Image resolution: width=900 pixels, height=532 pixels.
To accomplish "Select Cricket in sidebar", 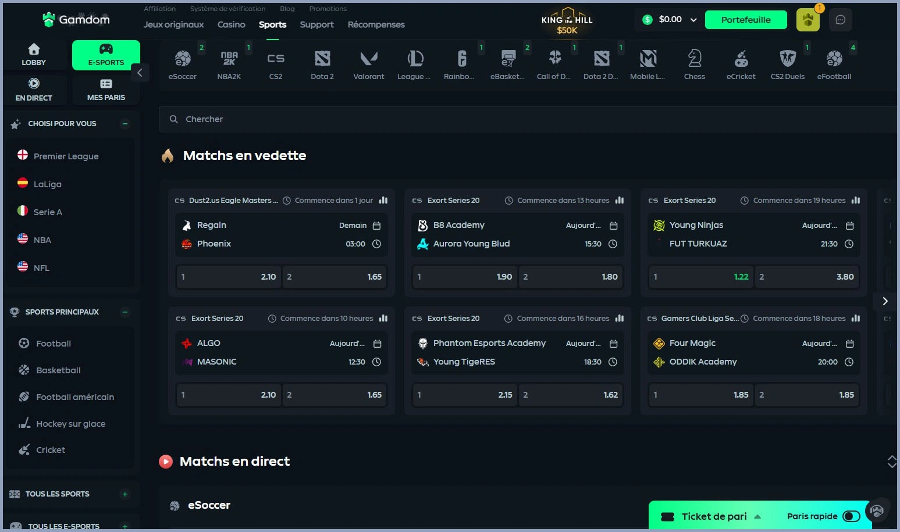I will [51, 449].
